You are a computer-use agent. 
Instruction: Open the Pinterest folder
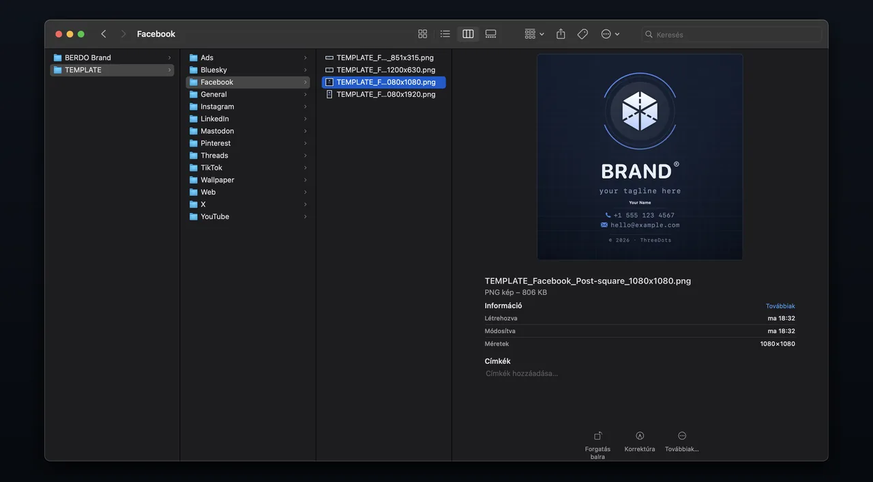(x=248, y=143)
